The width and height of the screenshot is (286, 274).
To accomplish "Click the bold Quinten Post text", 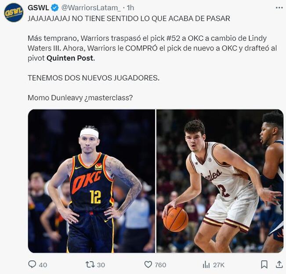I will (x=70, y=58).
